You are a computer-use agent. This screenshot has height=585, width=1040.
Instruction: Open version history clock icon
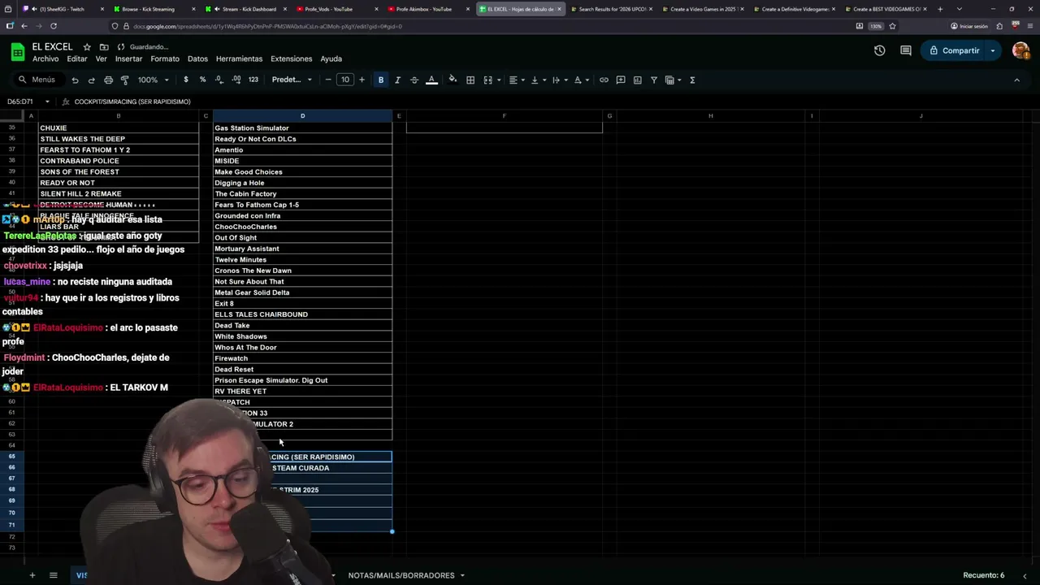click(x=880, y=50)
